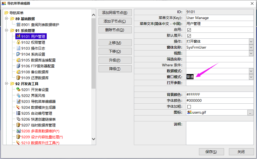Click the 筛选名称 input field
Viewport: 257px width, 159px height.
pos(220,59)
